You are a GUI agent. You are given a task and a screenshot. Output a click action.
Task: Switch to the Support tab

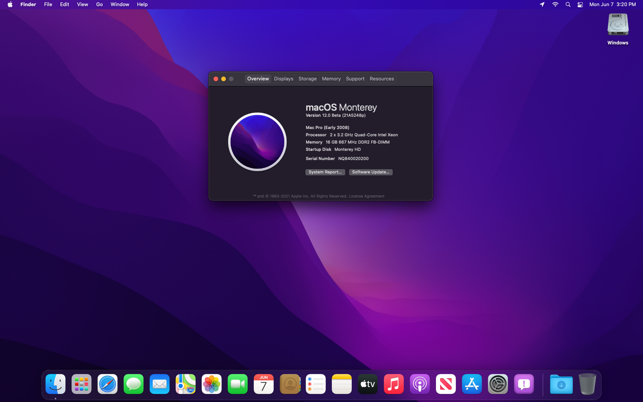tap(355, 79)
